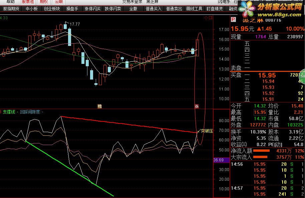Click the 榜 marker under the candlestick chart

(99, 106)
